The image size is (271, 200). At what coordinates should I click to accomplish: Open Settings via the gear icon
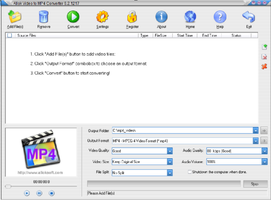(102, 17)
